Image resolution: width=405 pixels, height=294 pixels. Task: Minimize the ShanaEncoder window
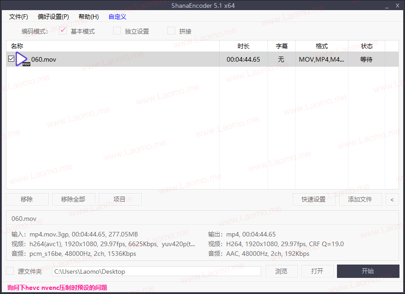point(387,6)
